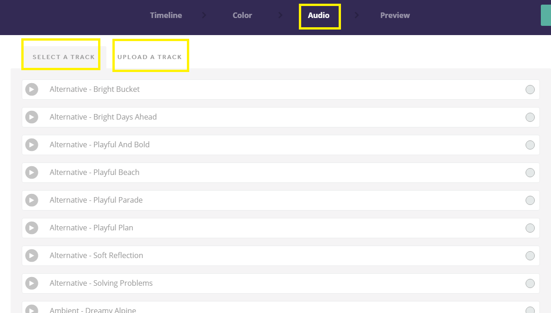Play the Alternative - Playful Beach preview

(x=31, y=173)
